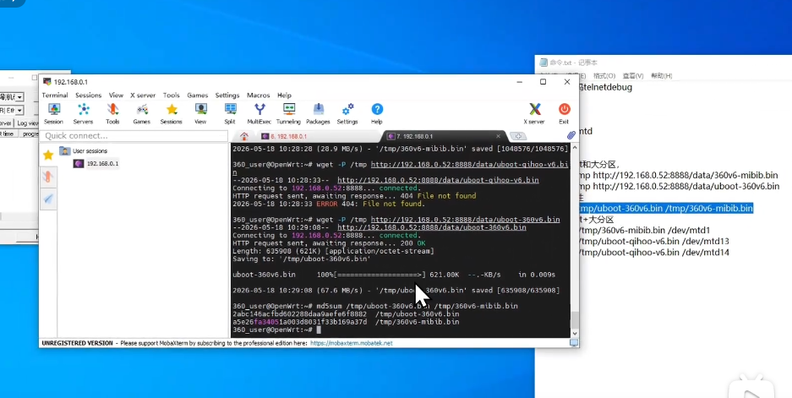Open the Settings gear toolbar icon

point(347,113)
